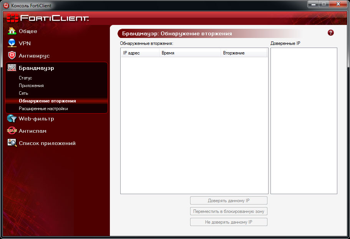Click the VPN globe icon
Screen dimensions: 350x239
12,43
